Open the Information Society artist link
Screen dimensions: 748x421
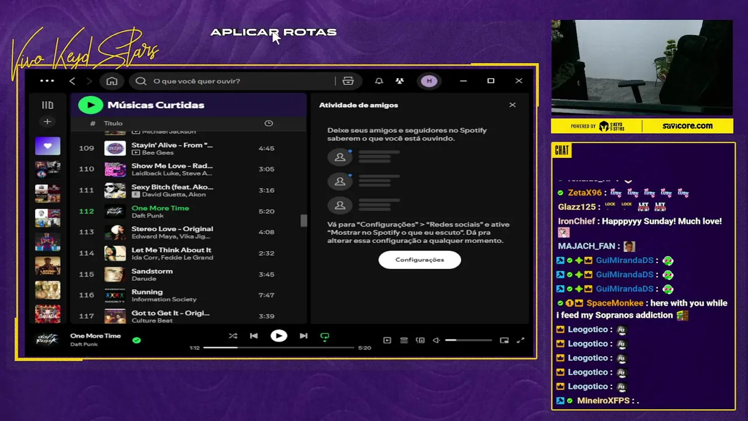pos(164,299)
